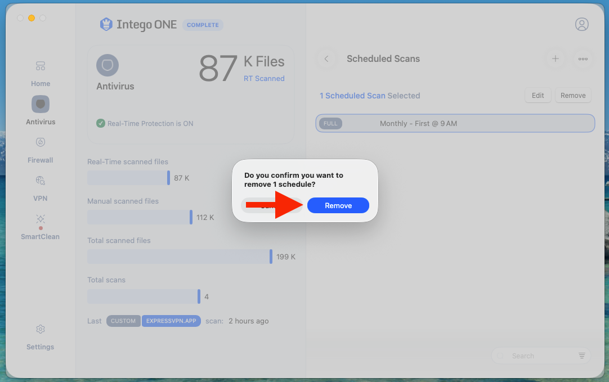The height and width of the screenshot is (382, 609).
Task: Click the Edit button for selected scan
Action: click(538, 96)
